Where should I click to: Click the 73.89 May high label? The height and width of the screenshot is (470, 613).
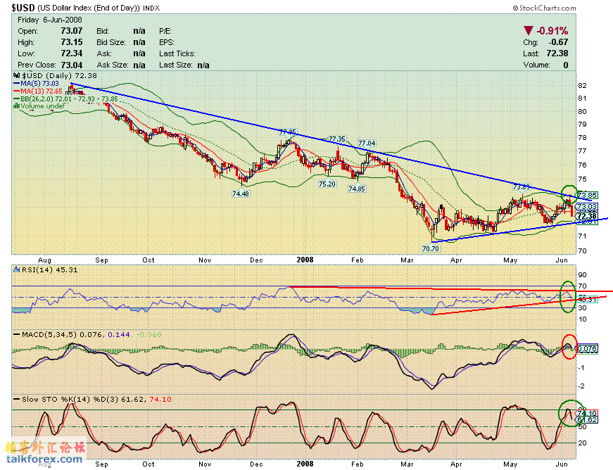[521, 187]
